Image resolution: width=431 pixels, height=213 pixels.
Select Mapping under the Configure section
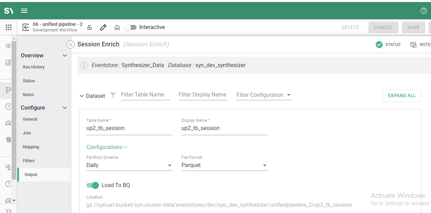[x=31, y=147]
